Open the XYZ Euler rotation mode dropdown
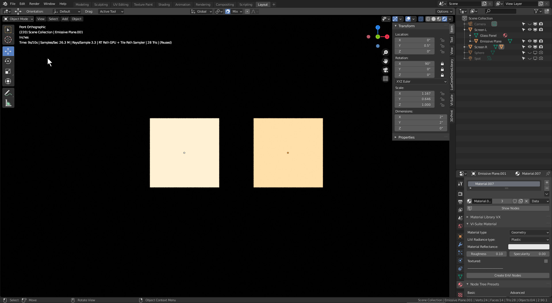This screenshot has width=552, height=303. 421,81
